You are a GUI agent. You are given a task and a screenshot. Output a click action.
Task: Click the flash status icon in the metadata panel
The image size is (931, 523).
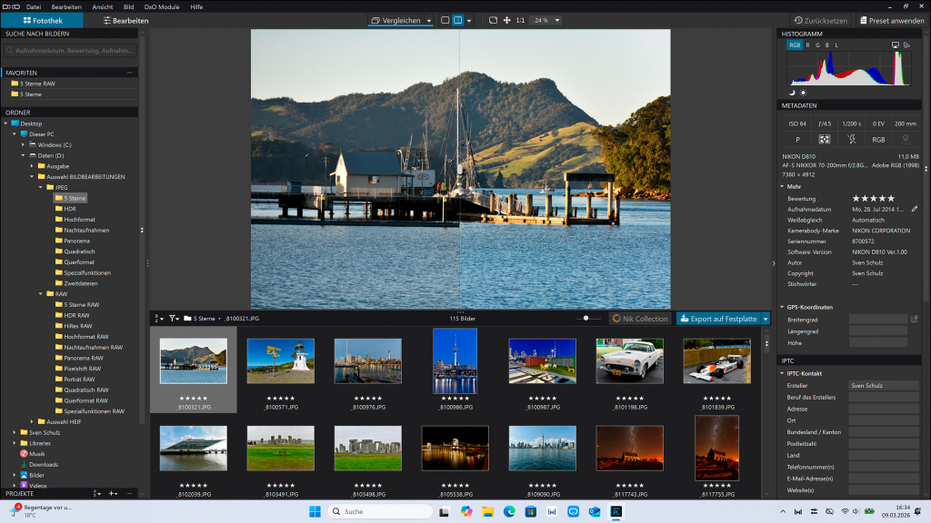tap(852, 139)
